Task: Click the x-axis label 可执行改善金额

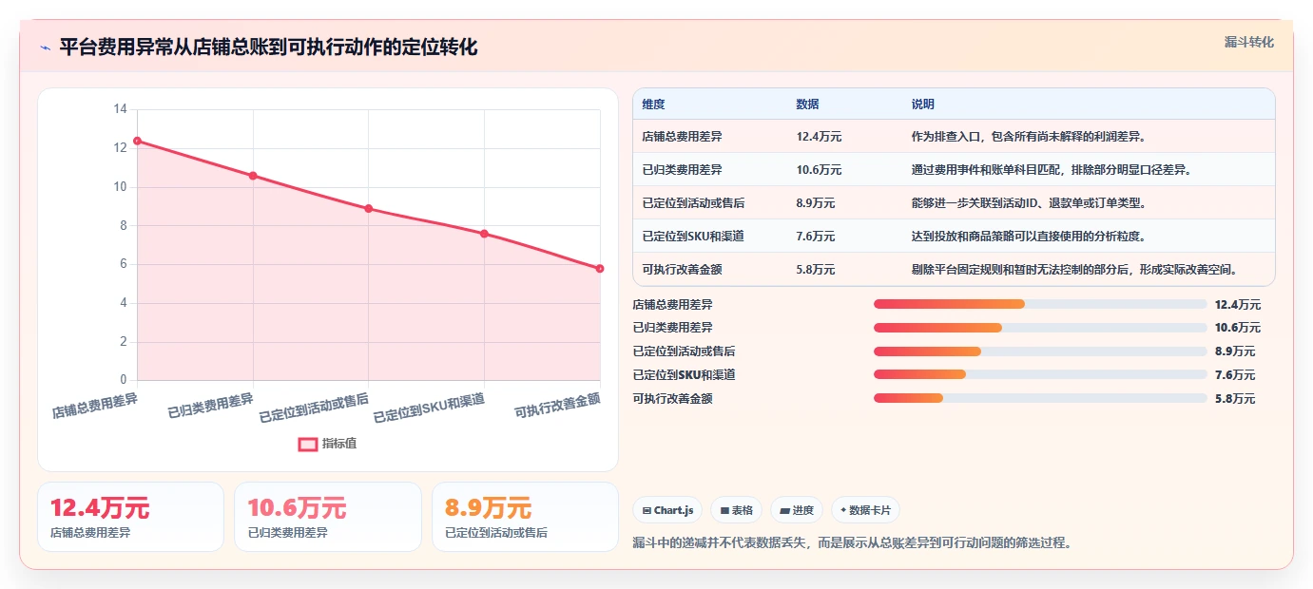Action: (558, 407)
